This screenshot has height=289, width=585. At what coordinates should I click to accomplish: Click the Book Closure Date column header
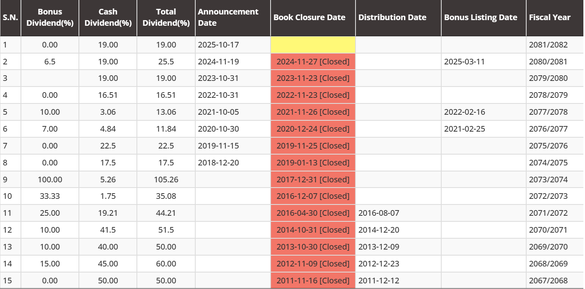pyautogui.click(x=309, y=18)
